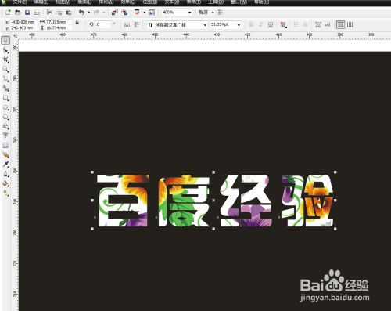Select the Interactive Fill tool
This screenshot has width=391, height=311.
[x=5, y=193]
